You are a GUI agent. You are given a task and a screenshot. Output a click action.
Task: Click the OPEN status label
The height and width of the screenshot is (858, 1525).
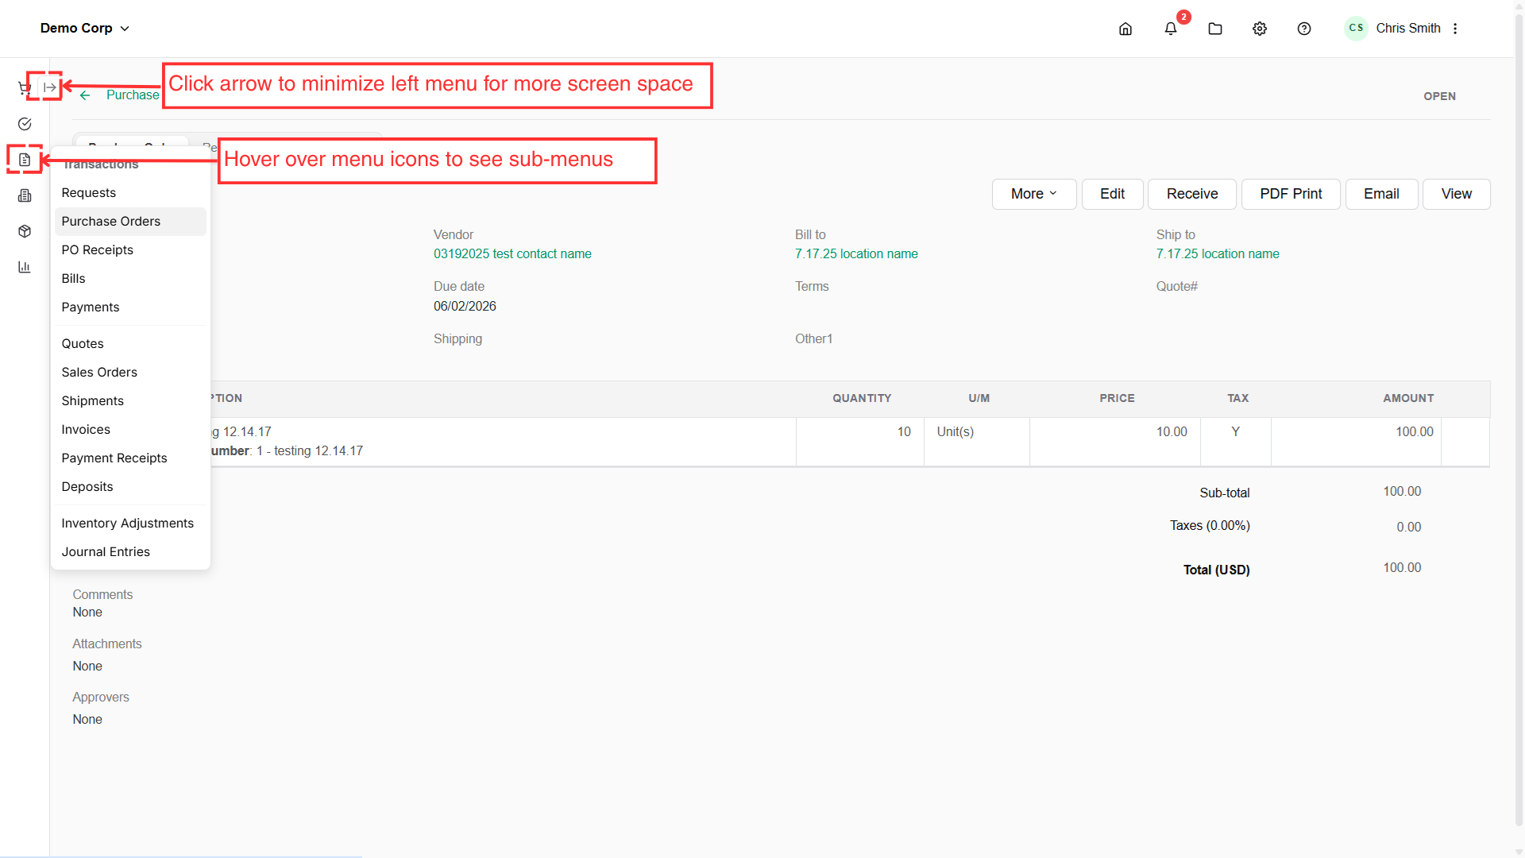[x=1439, y=96]
